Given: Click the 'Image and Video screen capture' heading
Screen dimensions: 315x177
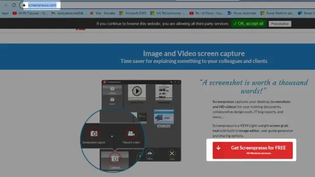Looking at the screenshot, I should pyautogui.click(x=194, y=53).
